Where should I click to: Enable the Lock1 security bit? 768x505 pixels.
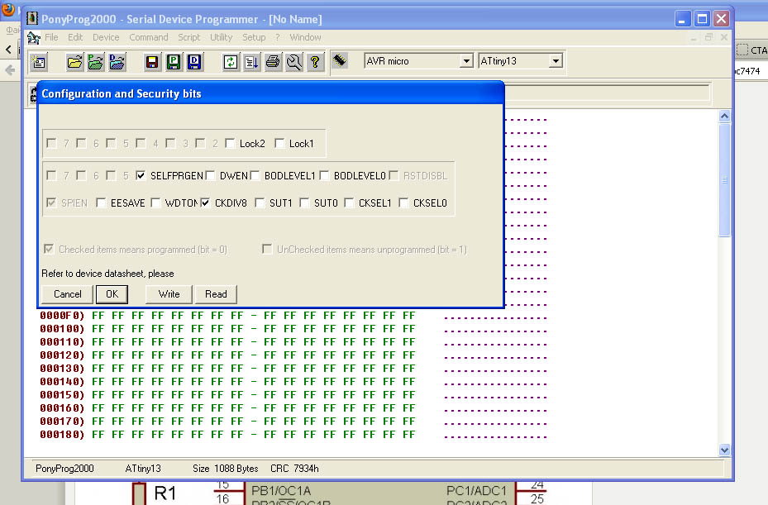[x=280, y=144]
